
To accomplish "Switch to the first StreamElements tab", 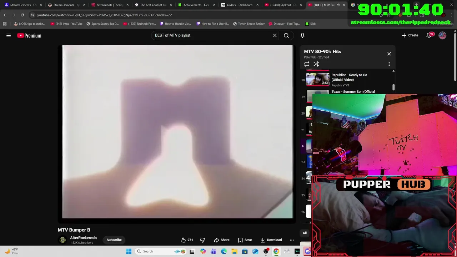I will point(23,5).
